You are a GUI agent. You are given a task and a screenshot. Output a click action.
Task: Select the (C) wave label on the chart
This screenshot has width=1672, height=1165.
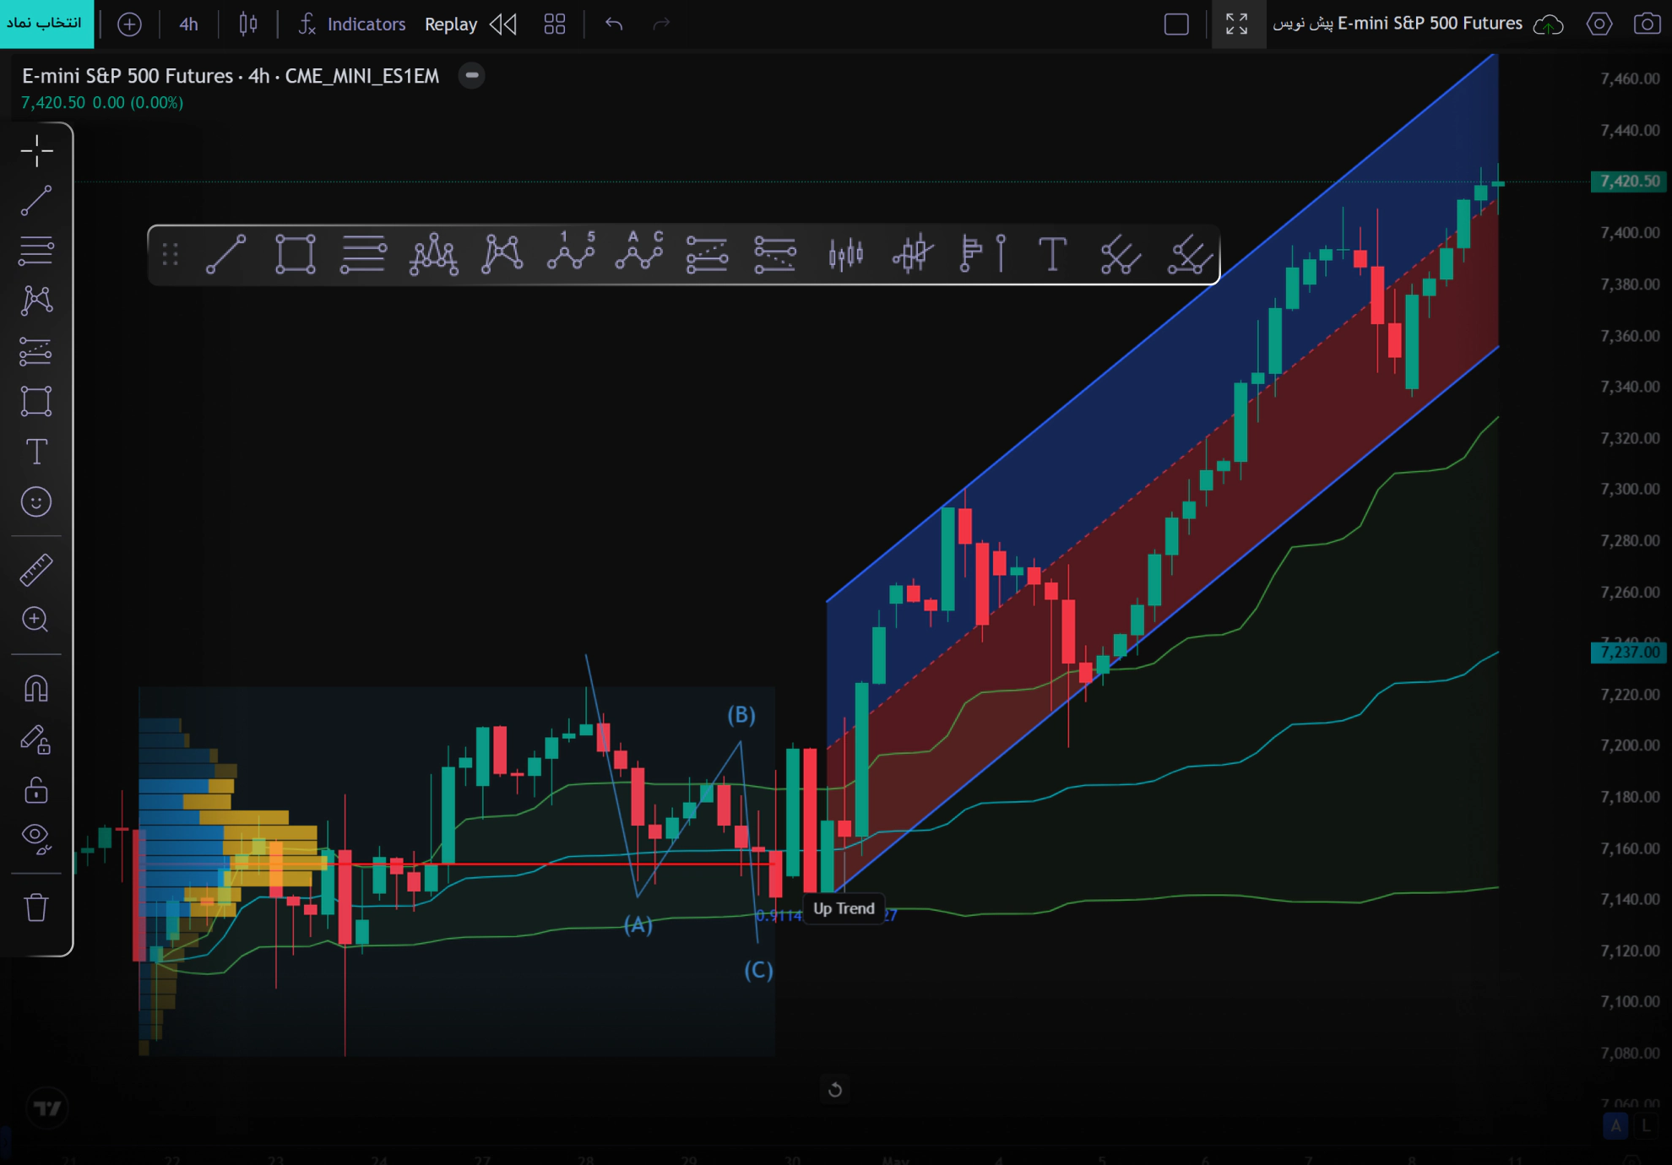(758, 970)
